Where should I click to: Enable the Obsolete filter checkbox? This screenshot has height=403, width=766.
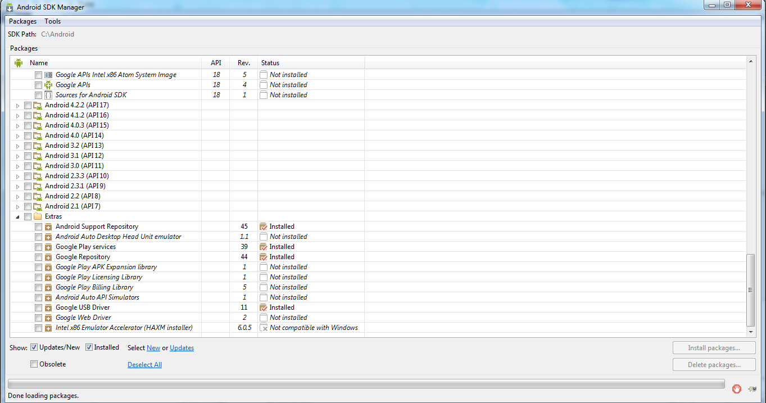pyautogui.click(x=34, y=364)
